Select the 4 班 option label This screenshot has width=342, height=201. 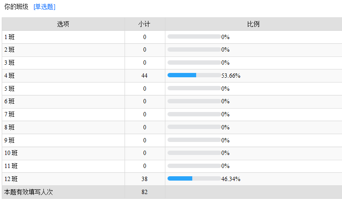tap(10, 76)
